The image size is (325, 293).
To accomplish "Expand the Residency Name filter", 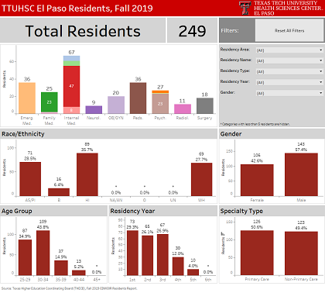I will coord(289,60).
